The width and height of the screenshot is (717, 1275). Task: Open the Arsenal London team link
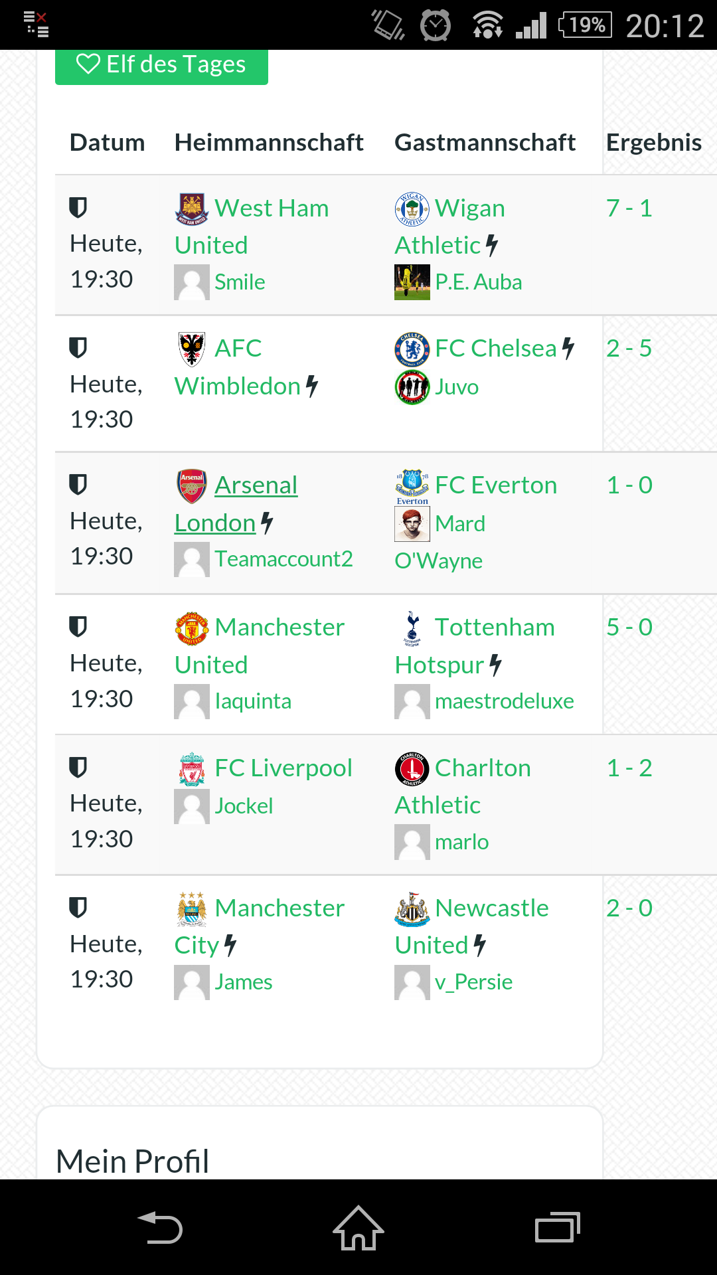(256, 486)
